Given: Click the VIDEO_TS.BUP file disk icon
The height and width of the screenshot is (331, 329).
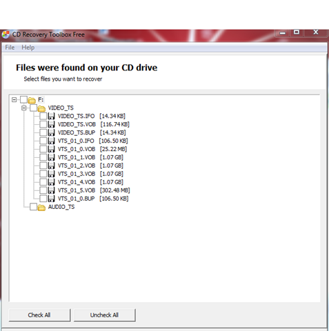Looking at the screenshot, I should (x=51, y=132).
